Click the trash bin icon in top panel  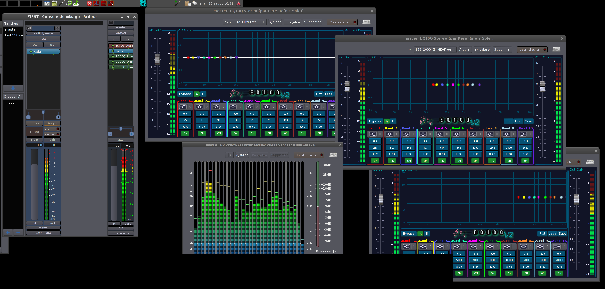click(x=54, y=3)
